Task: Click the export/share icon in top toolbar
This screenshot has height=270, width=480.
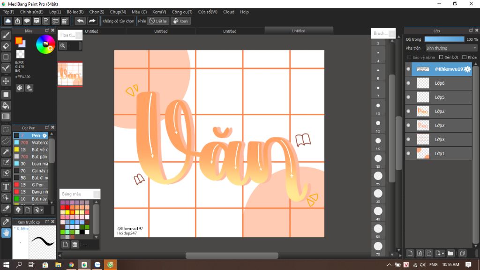Action: click(x=17, y=21)
